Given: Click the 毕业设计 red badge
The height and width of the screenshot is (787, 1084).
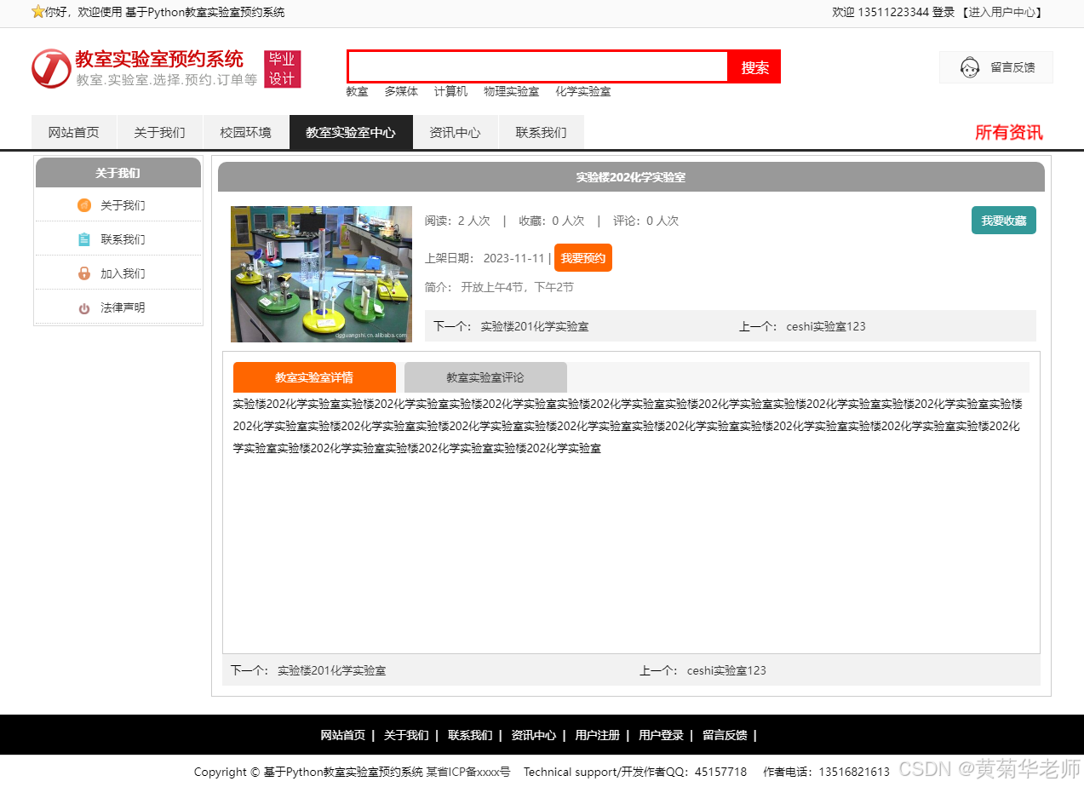Looking at the screenshot, I should click(282, 69).
